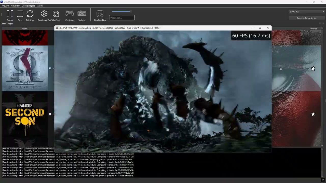The height and width of the screenshot is (183, 326).
Task: Open the Gerenciador de Versões
Action: [307, 18]
